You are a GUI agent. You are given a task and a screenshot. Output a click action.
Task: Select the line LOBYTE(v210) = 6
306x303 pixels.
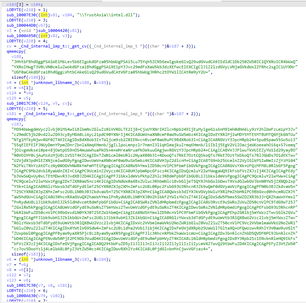[27, 291]
